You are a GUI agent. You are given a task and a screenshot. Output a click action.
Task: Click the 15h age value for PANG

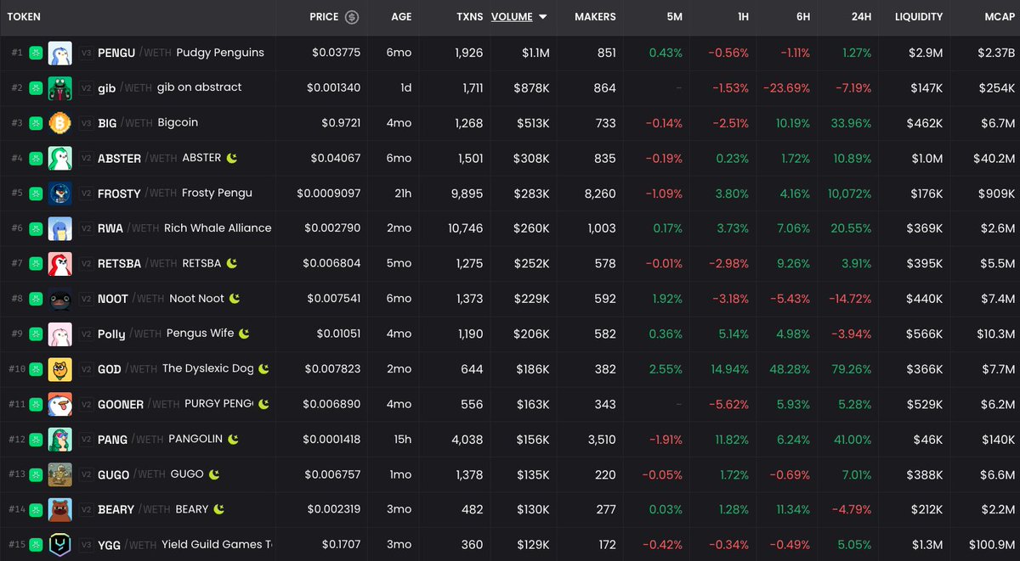pos(402,440)
